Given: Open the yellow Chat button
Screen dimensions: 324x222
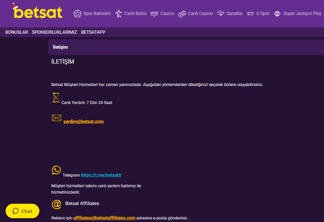Looking at the screenshot, I should 22,211.
